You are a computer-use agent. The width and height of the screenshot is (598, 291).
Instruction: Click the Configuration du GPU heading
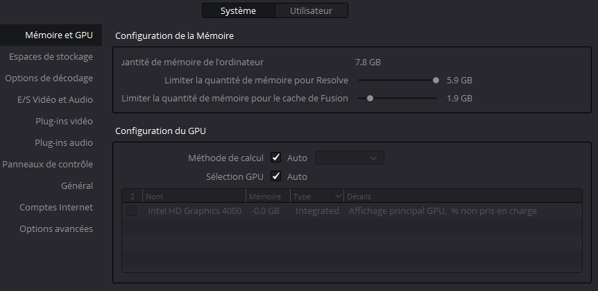click(x=160, y=131)
